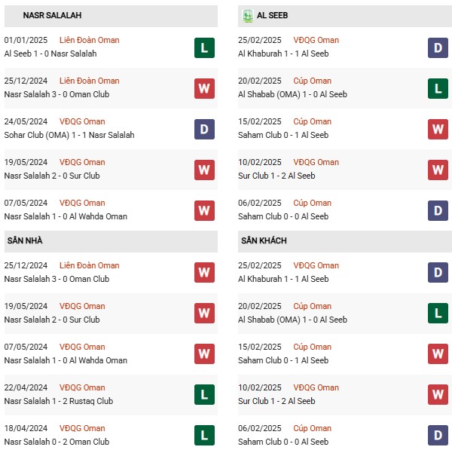452x453 pixels.
Task: Click W badge for Sur Club 1-2 Al Seeb in Sân Khách
Action: (x=438, y=394)
